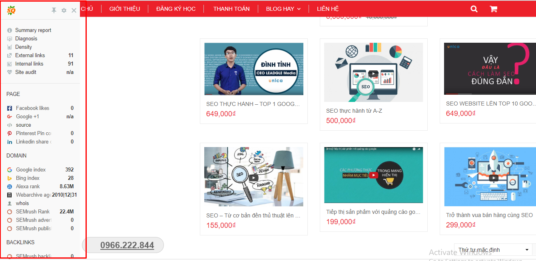Screen dimensions: 536x261
Task: Navigate to the THANH TOÁN page
Action: pos(231,9)
